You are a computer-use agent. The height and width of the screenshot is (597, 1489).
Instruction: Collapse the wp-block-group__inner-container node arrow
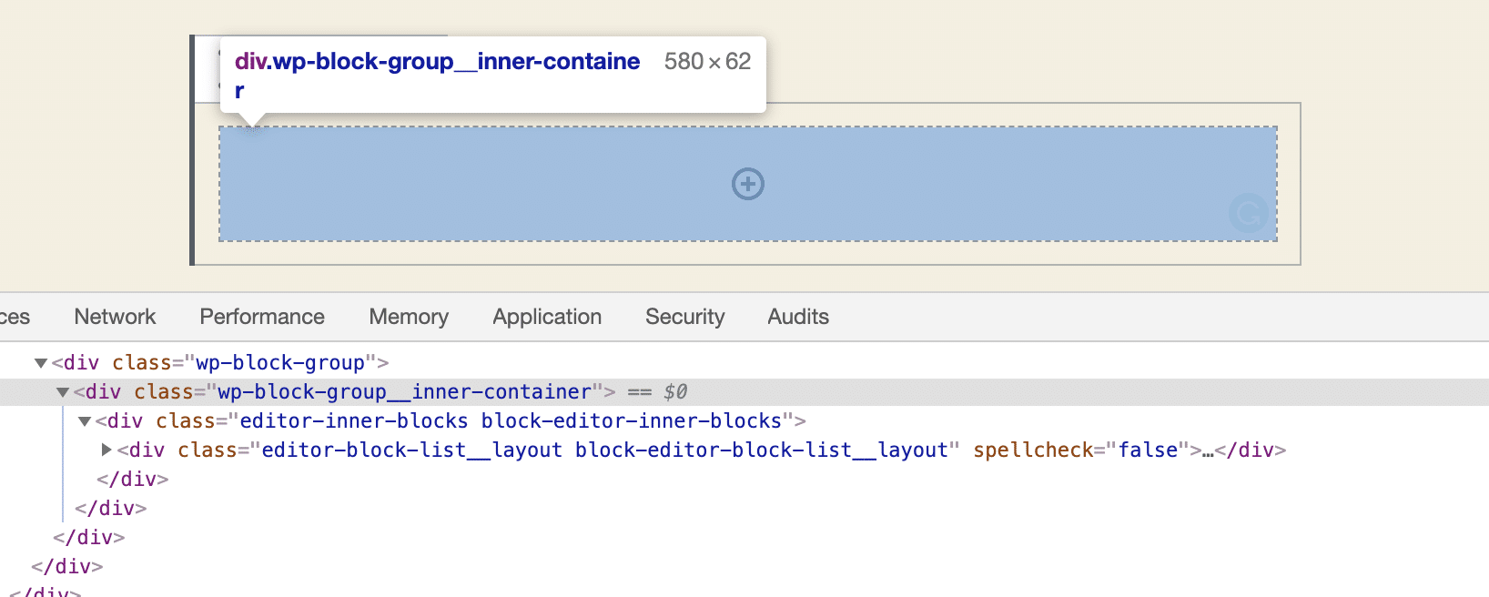(x=63, y=392)
